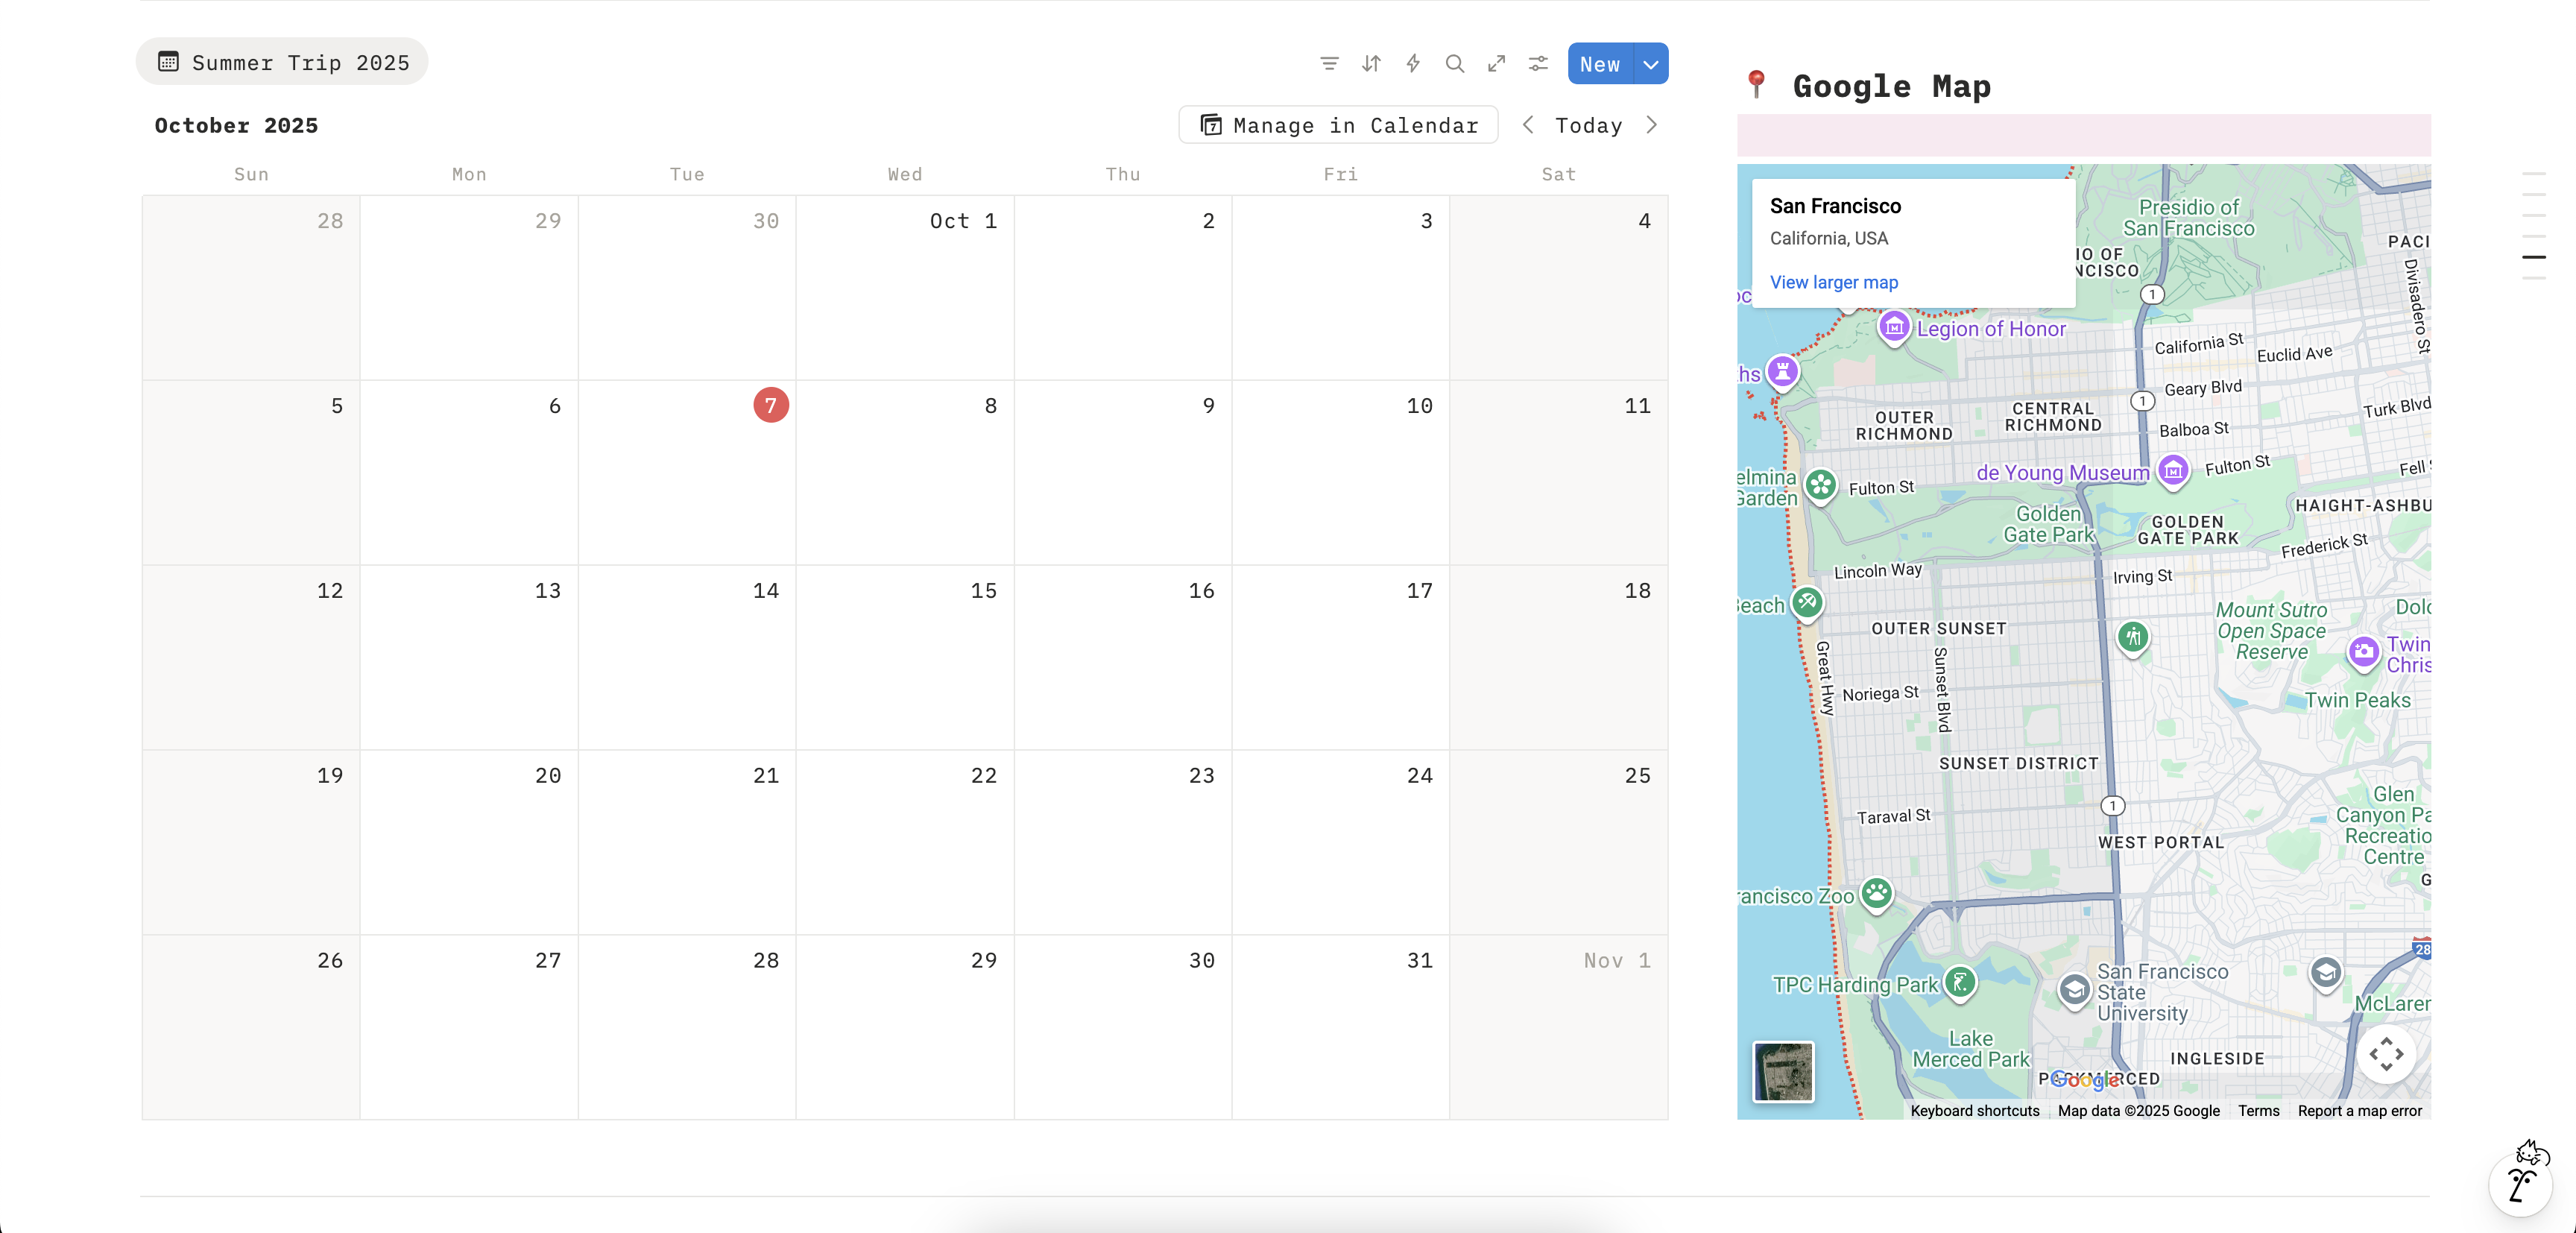Select the Legion of Honor map marker
The height and width of the screenshot is (1233, 2576).
(1893, 327)
